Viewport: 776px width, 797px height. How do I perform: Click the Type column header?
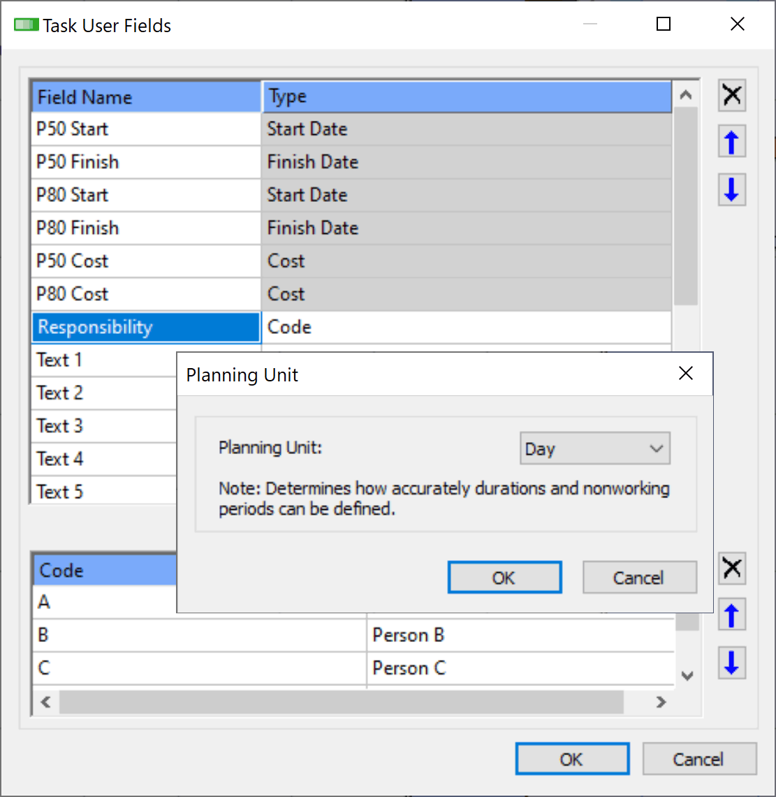coord(467,97)
